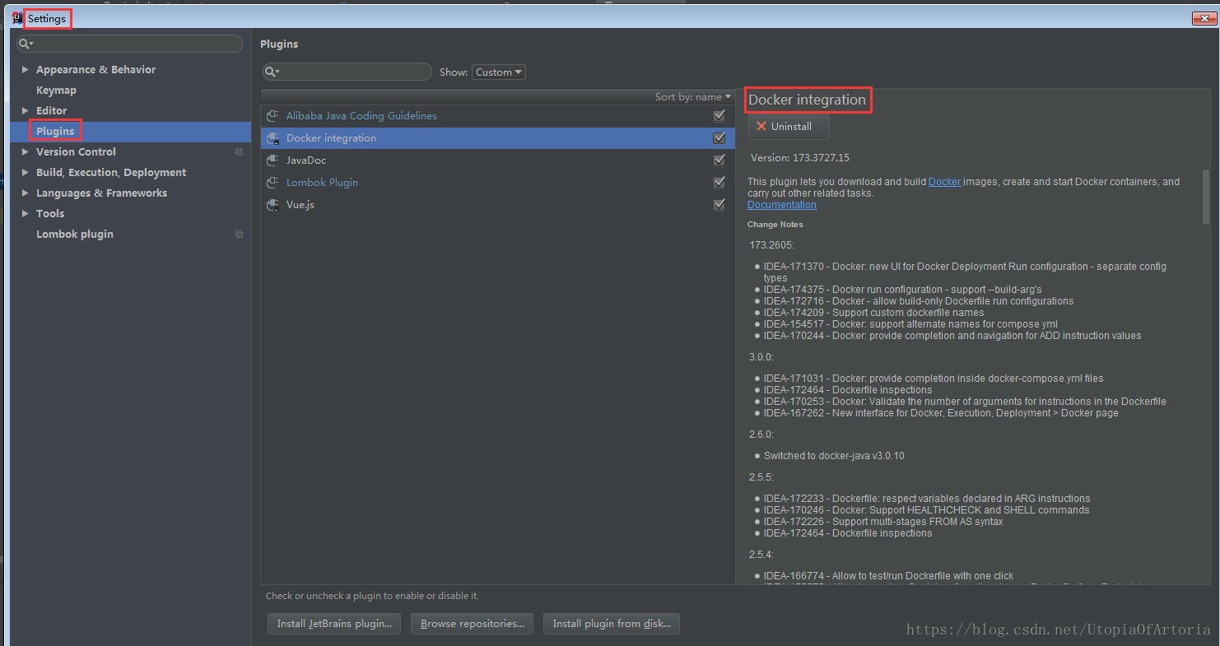Image resolution: width=1220 pixels, height=646 pixels.
Task: Click the Vue.js plugin icon
Action: 273,205
